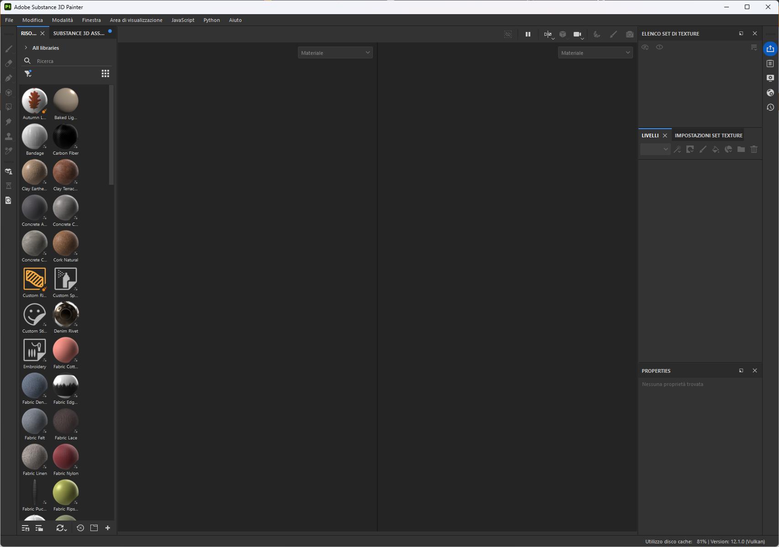
Task: Click the iray render icon in viewport toolbar
Action: 597,34
